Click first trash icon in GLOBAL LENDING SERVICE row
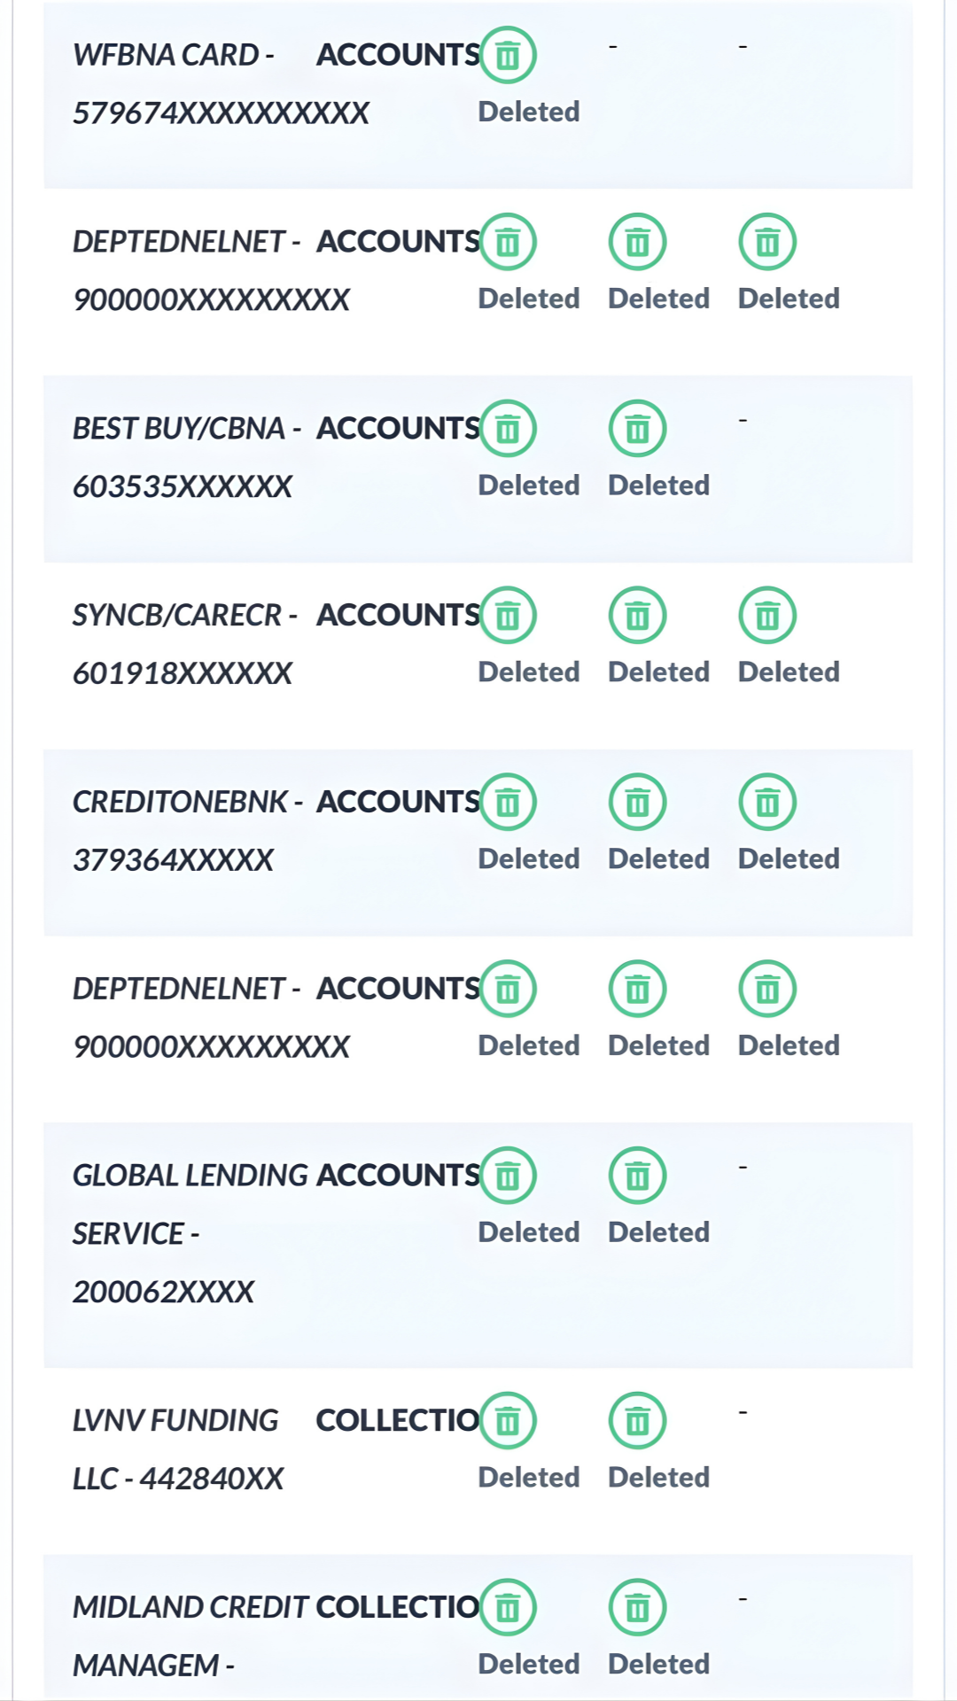The height and width of the screenshot is (1701, 957). (508, 1176)
